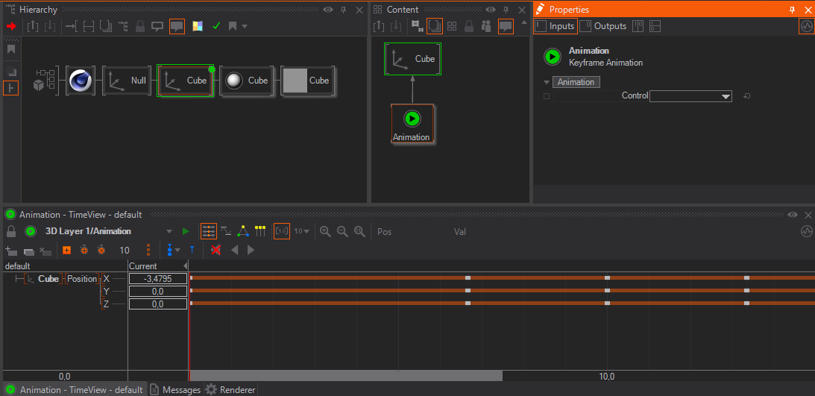The image size is (815, 396).
Task: Zoom in on the animation timeline
Action: click(325, 232)
